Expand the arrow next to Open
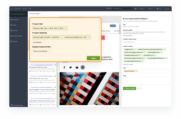The image size is (181, 119). [x=146, y=9]
